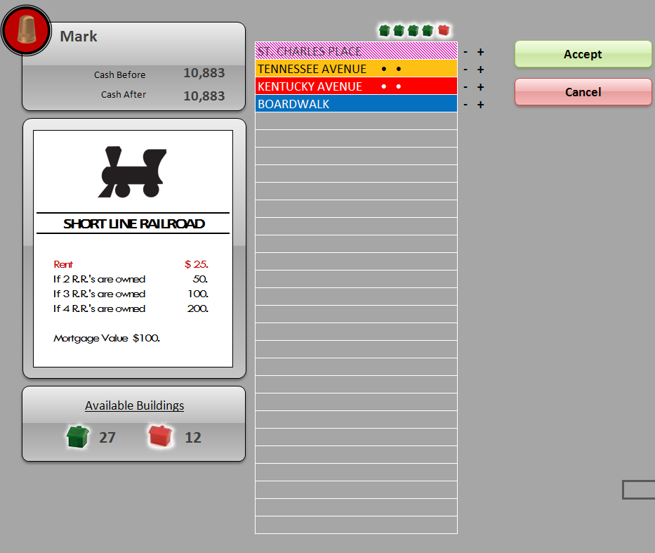The height and width of the screenshot is (553, 655).
Task: Select the St. Charles Place row
Action: pyautogui.click(x=357, y=51)
